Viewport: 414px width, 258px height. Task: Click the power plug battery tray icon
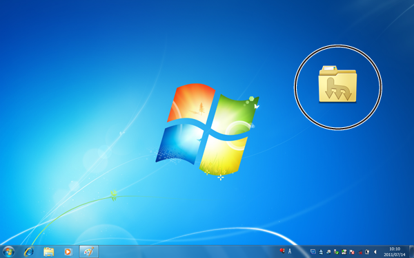(367, 252)
